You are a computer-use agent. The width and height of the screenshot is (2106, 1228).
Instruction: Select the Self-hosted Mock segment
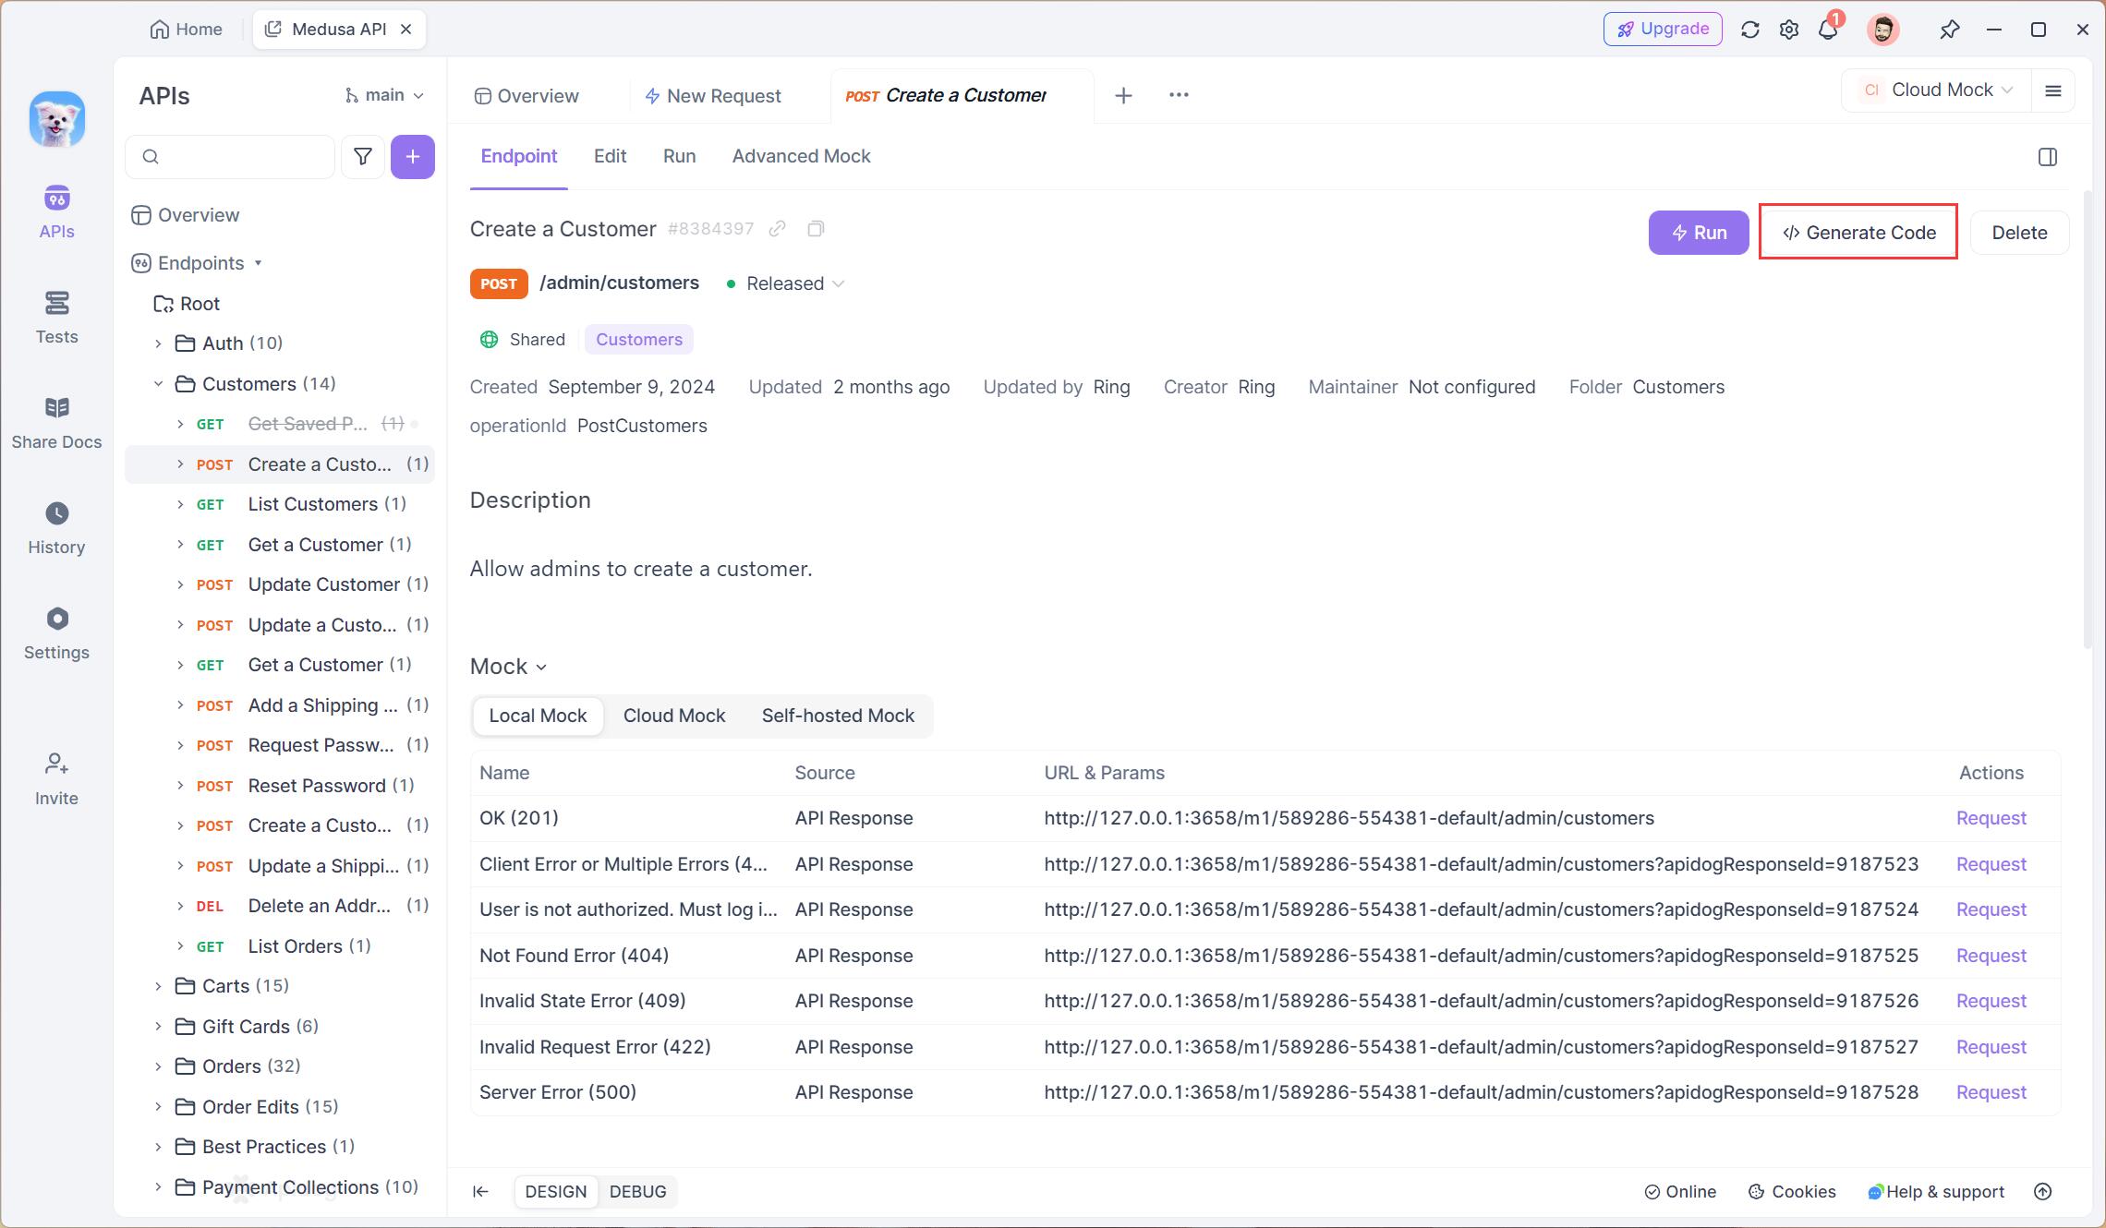tap(838, 716)
